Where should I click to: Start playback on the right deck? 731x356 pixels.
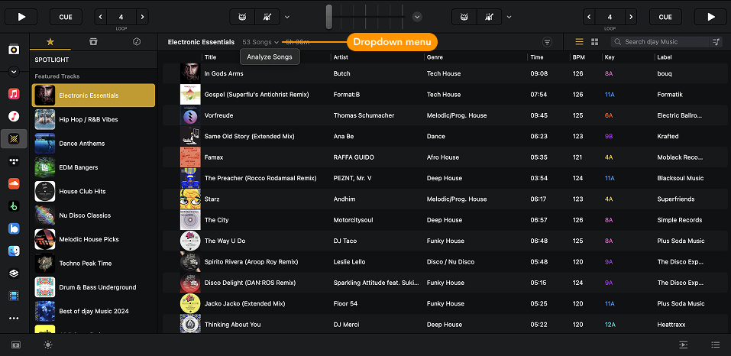[710, 17]
